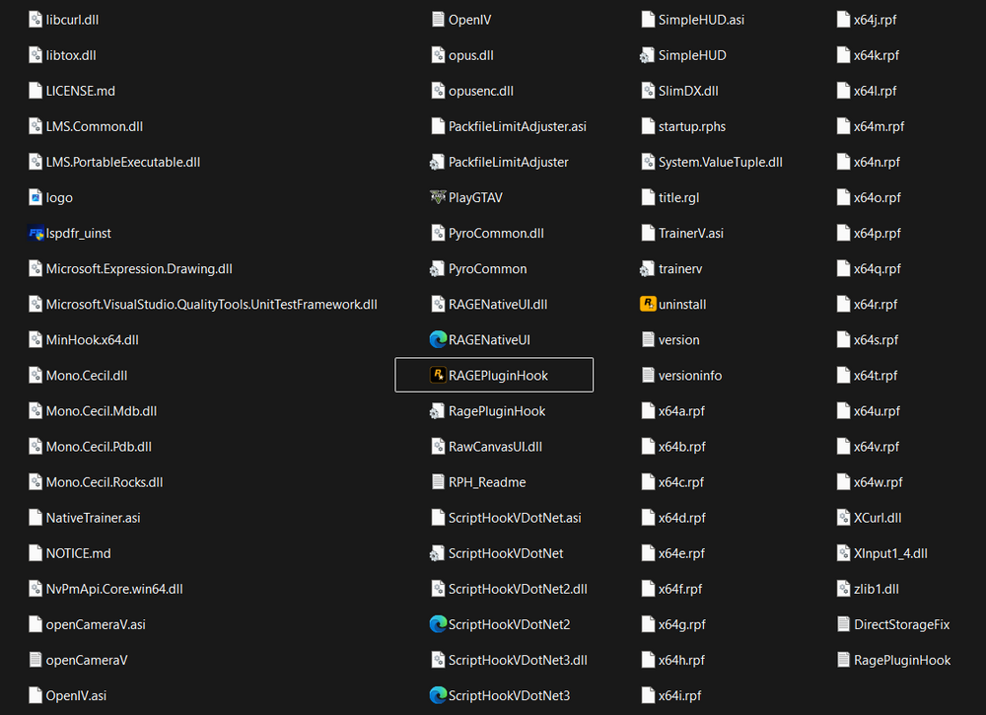Select the TrainerV.asi file name
This screenshot has height=715, width=986.
coord(691,234)
